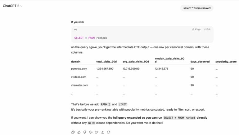Click the avg_daily_visits_90d column header

(x=136, y=62)
